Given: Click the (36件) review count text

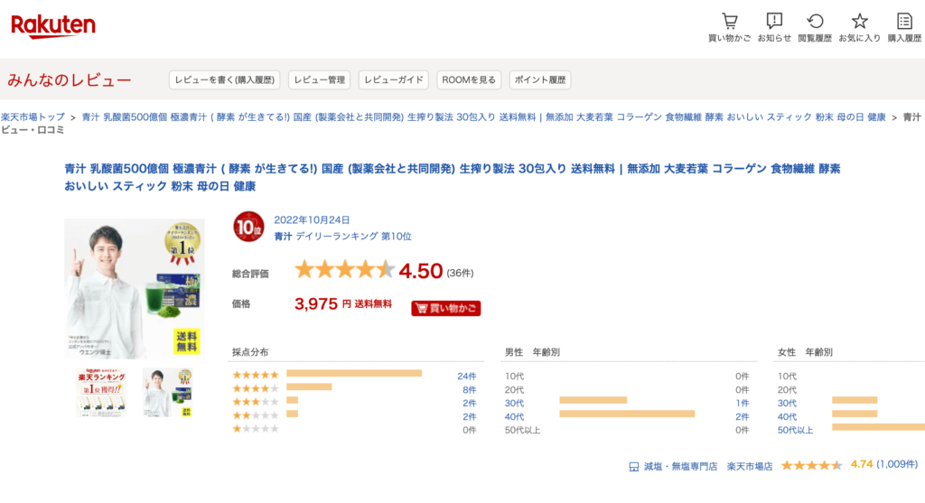Looking at the screenshot, I should (460, 273).
